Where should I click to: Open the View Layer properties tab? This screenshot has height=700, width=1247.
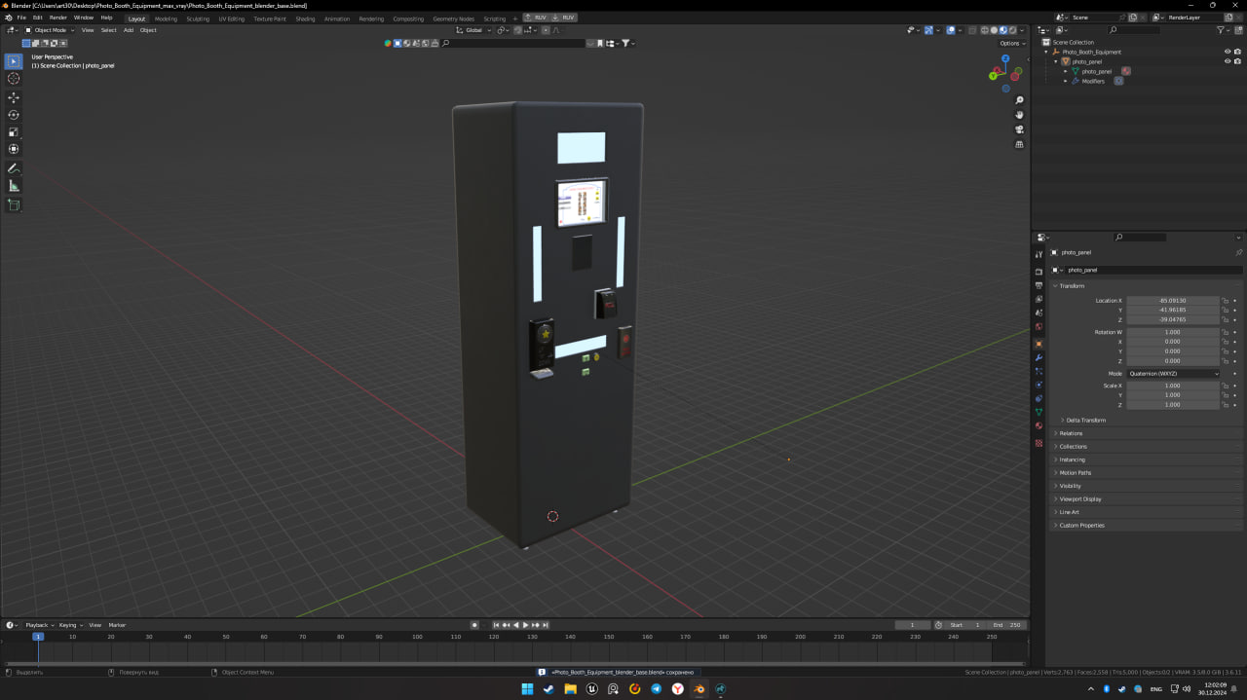pos(1039,299)
